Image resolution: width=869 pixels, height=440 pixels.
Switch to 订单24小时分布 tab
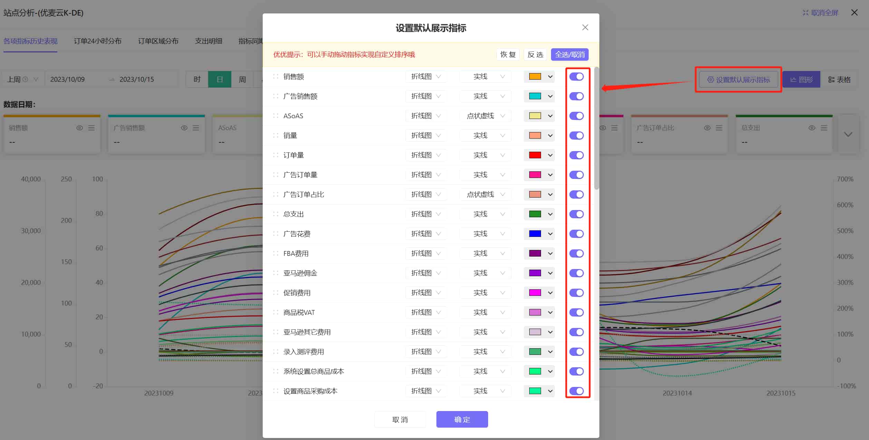click(x=98, y=41)
